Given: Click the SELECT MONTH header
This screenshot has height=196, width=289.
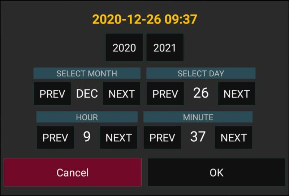Looking at the screenshot, I should [87, 74].
